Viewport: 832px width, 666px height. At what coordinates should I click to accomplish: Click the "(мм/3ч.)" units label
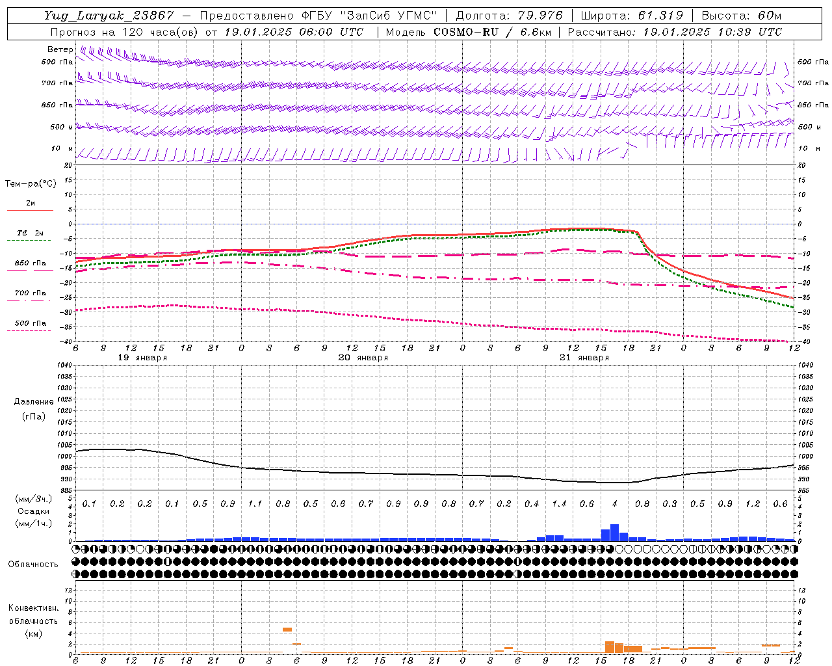[33, 499]
